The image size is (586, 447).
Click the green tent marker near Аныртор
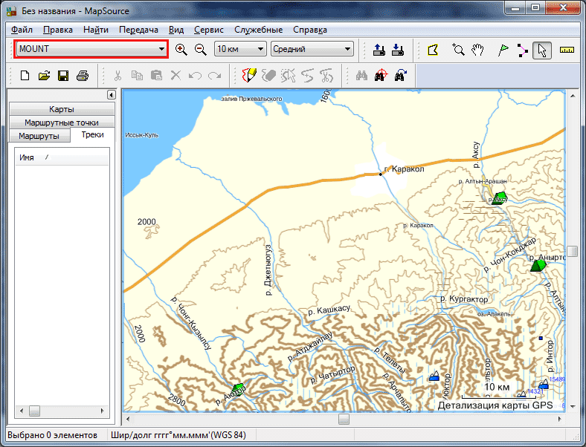(x=538, y=265)
